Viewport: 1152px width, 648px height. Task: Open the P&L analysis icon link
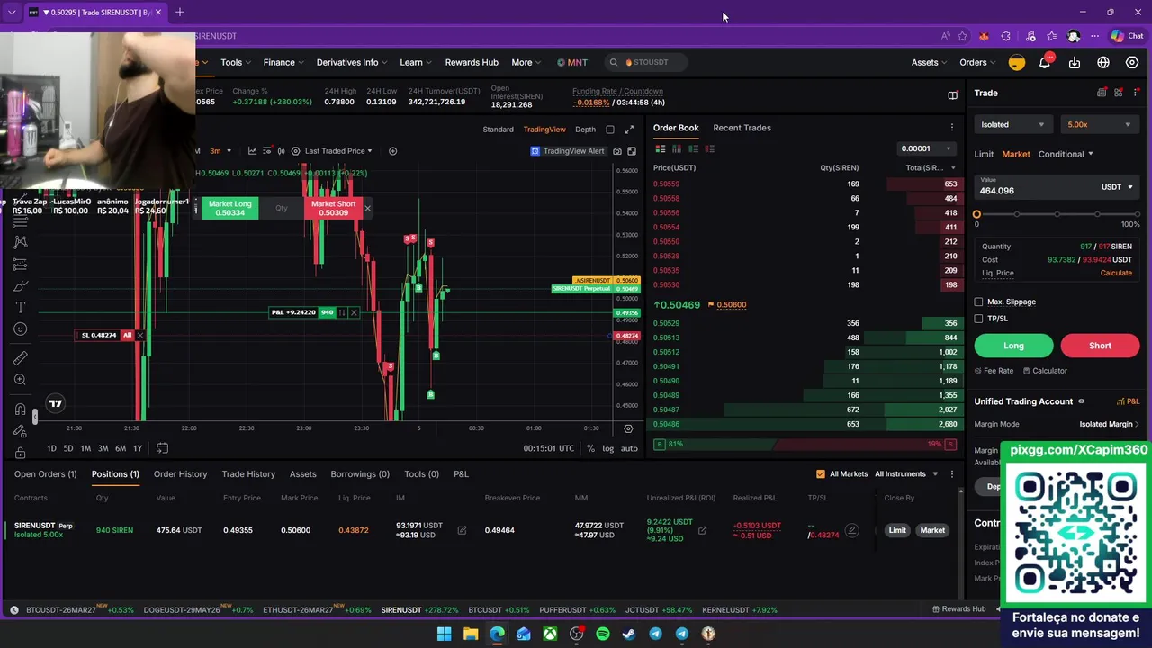[1128, 401]
